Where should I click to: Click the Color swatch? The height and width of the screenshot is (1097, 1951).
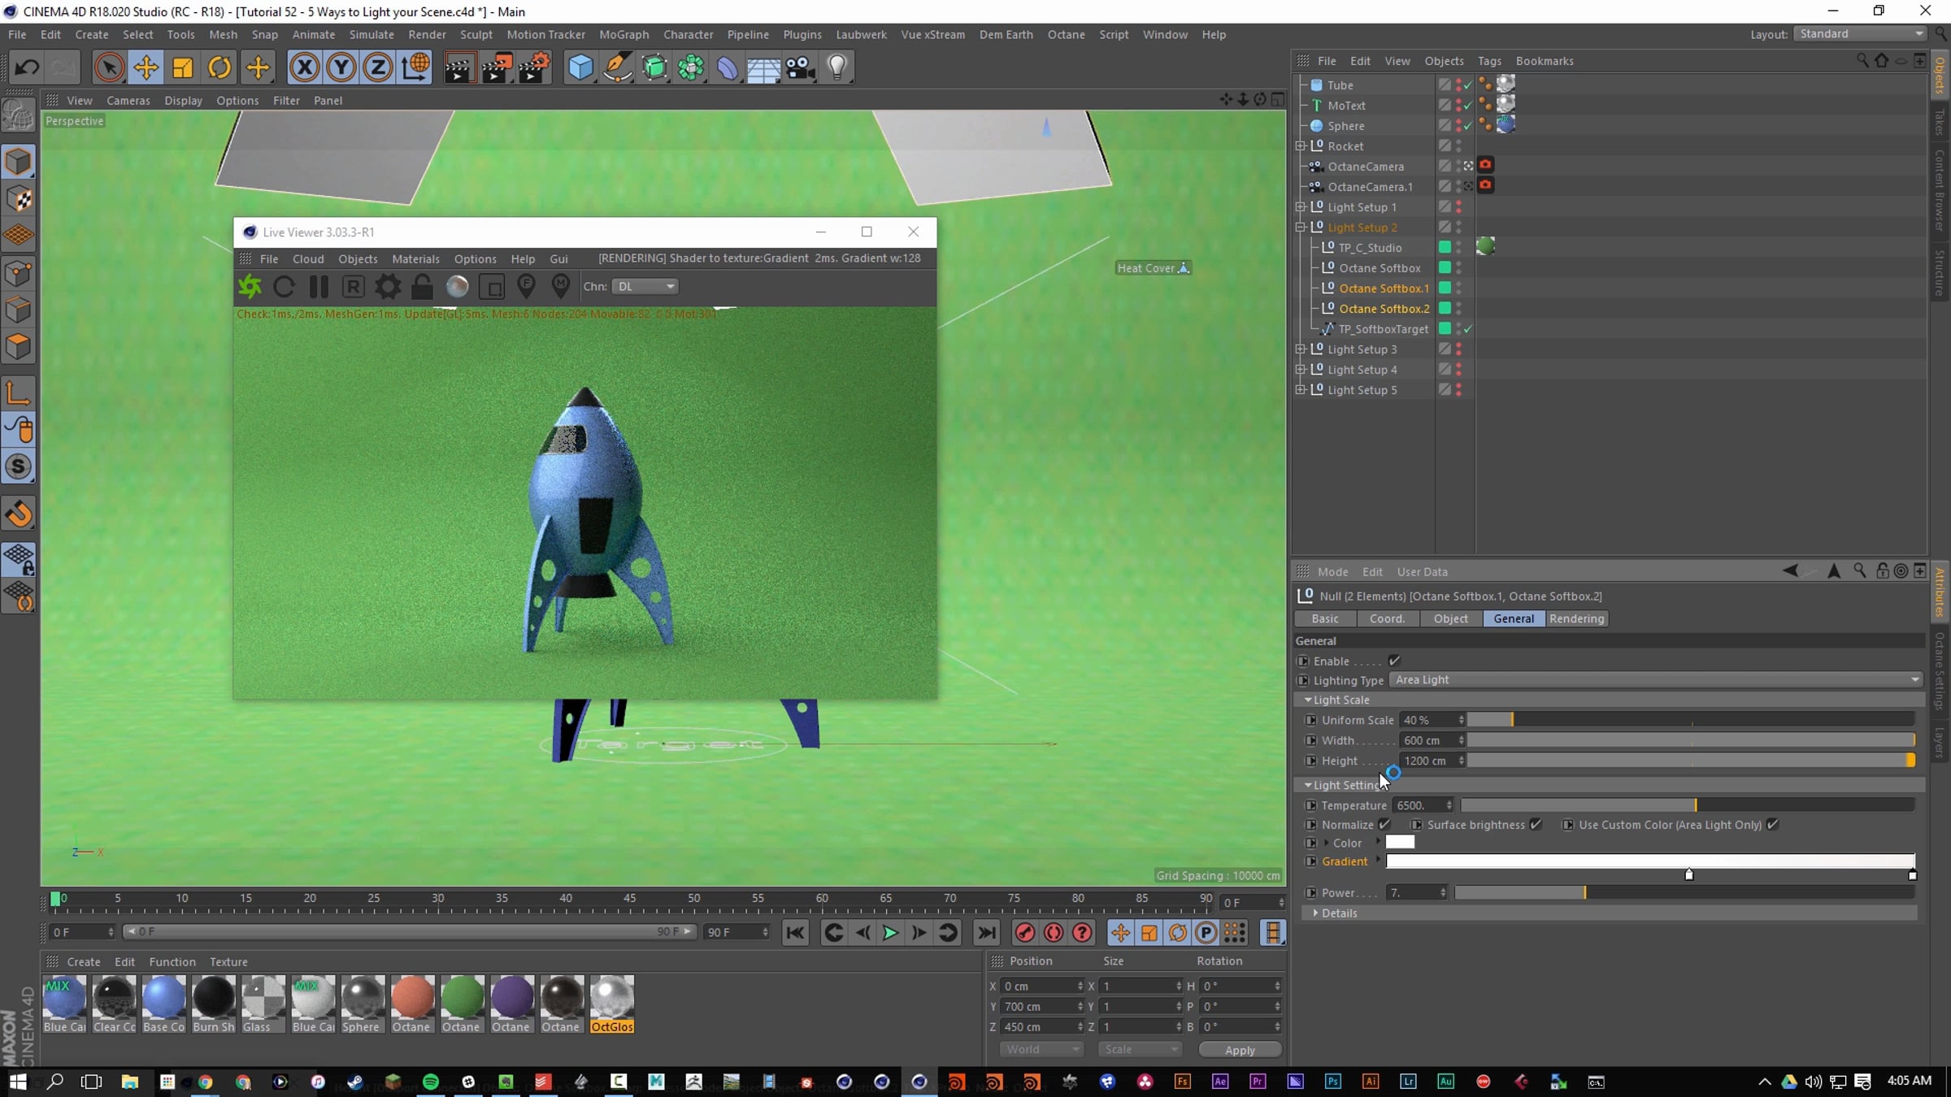[1400, 843]
